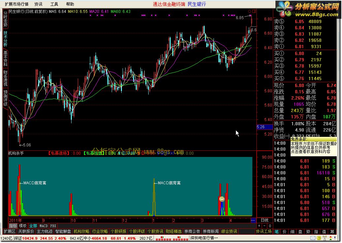
Task: Click the 日线 period selector
Action: coord(265,220)
